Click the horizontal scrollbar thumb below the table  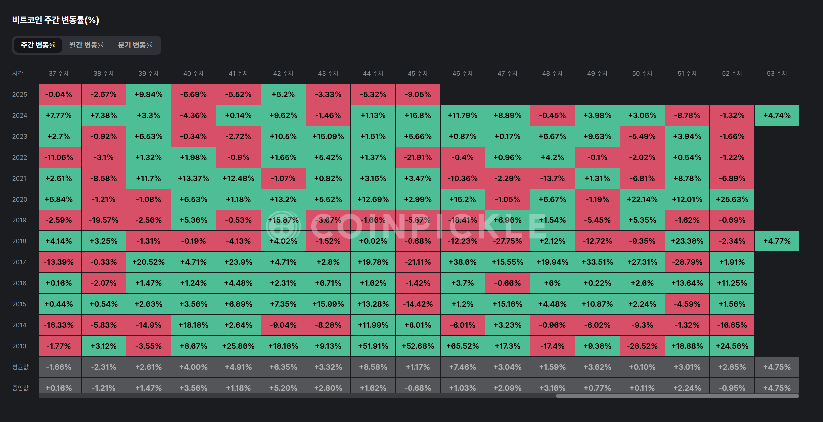tap(677, 396)
